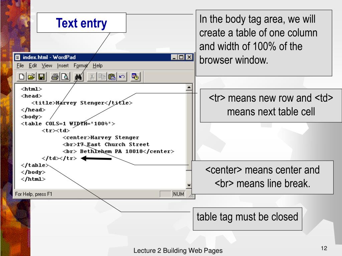Open the Format menu
This screenshot has width=342, height=256.
click(x=80, y=66)
